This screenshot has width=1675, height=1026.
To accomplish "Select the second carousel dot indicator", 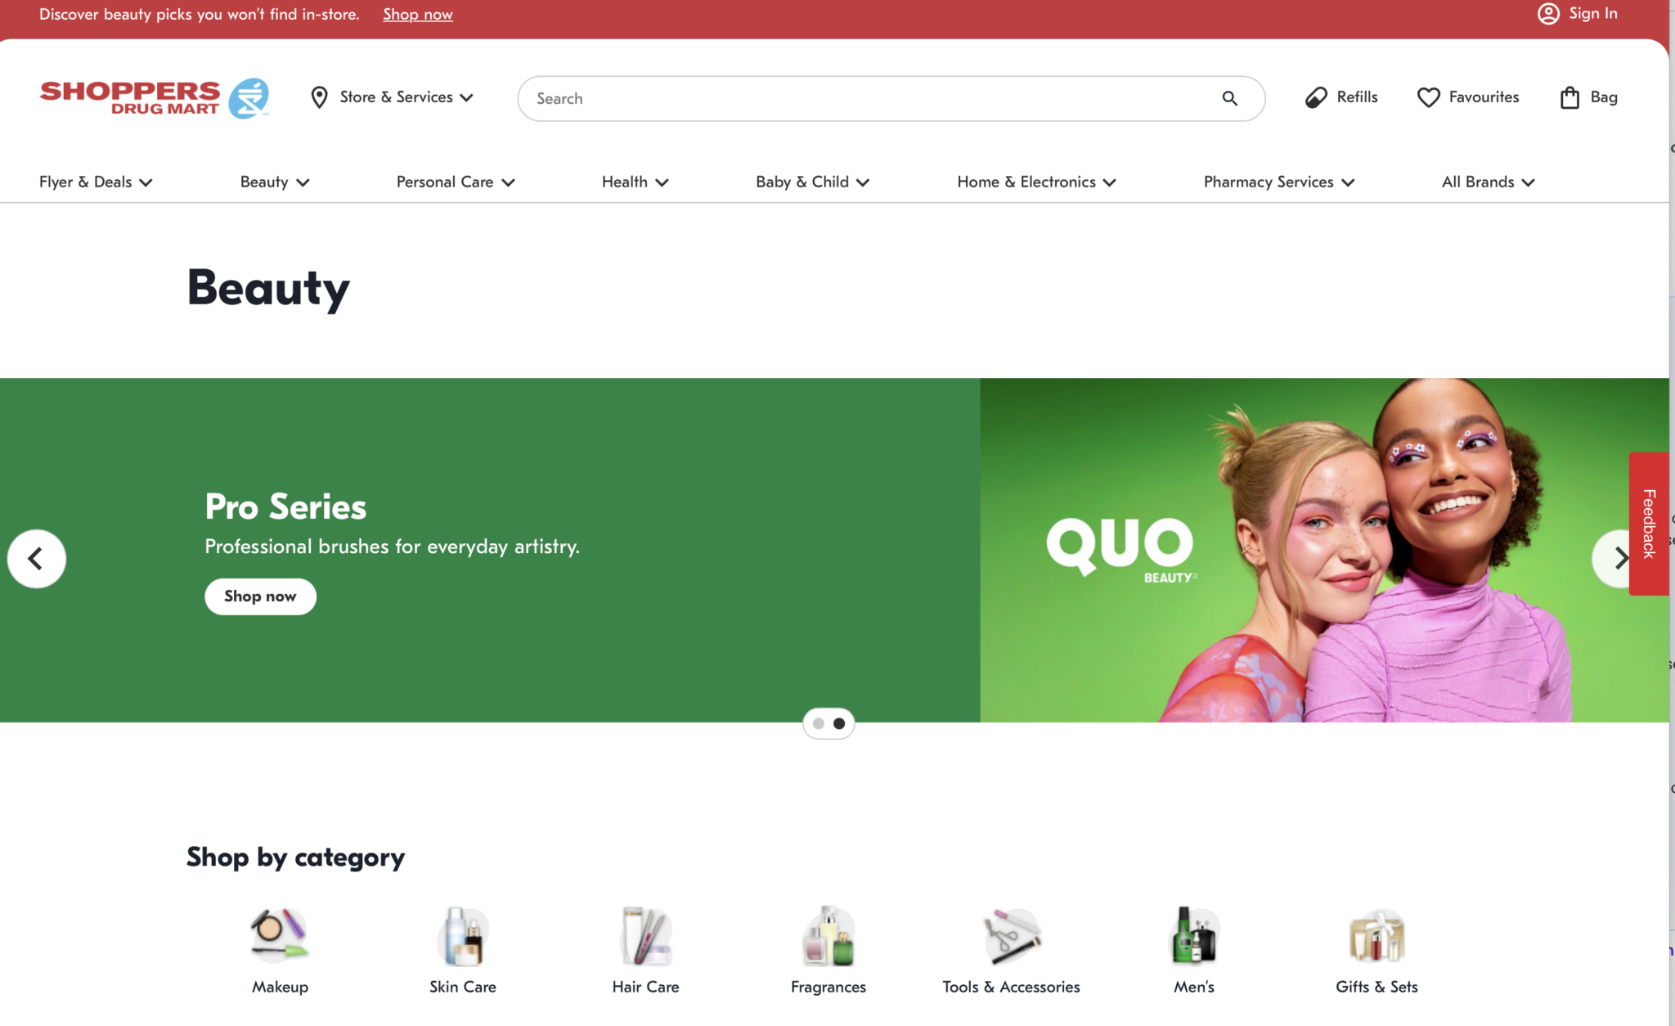I will (x=839, y=723).
